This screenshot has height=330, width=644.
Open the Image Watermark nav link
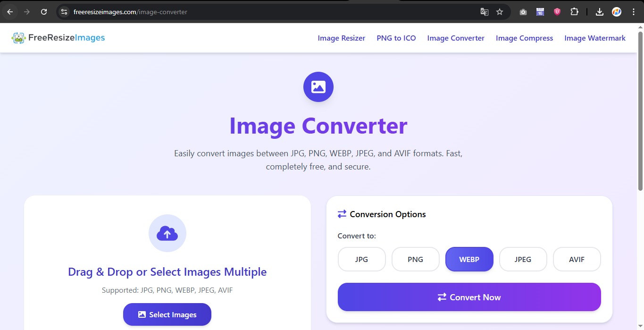[595, 38]
